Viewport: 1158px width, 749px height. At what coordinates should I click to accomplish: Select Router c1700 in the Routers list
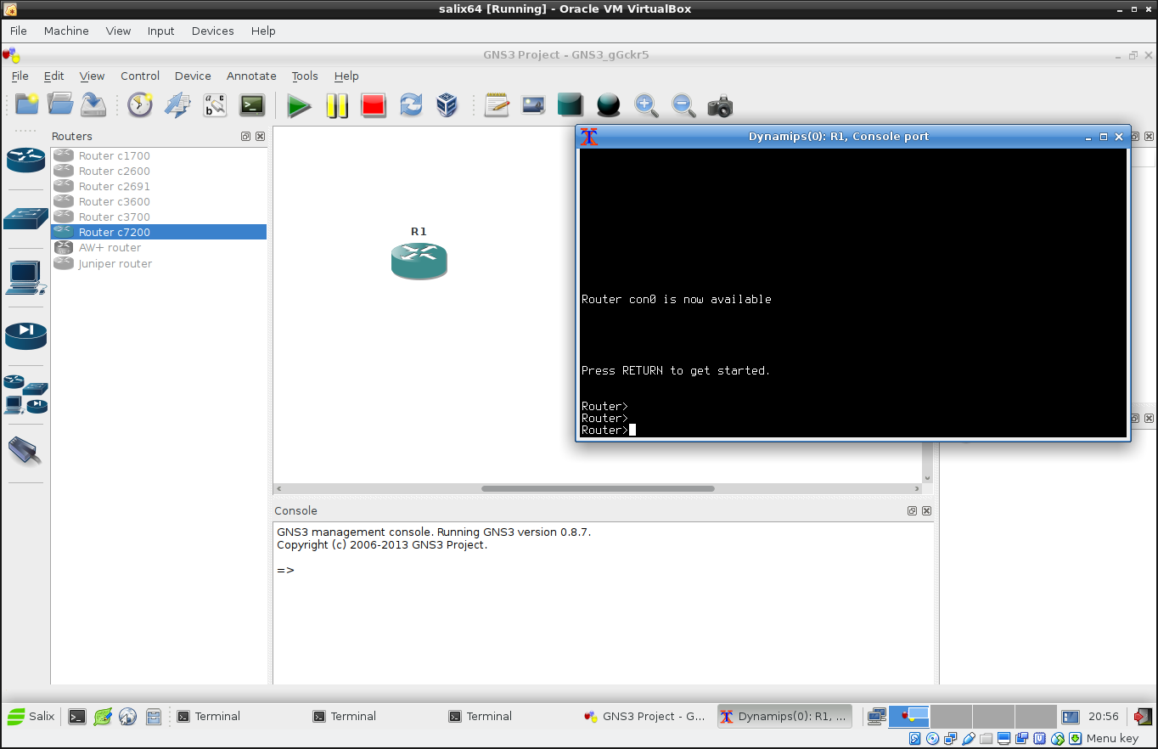tap(159, 155)
